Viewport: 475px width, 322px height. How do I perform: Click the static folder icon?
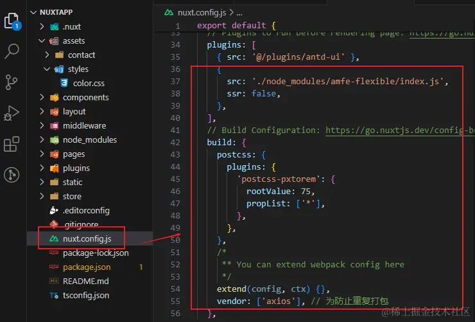tap(54, 183)
